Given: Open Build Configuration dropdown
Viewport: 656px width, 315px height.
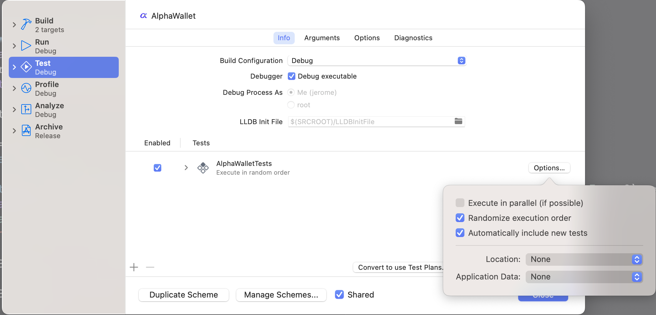Looking at the screenshot, I should click(x=377, y=61).
